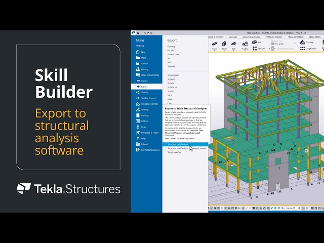Screen dimensions: 324x243
Task: Choose Tekla Structural Designer with analysis model
Action: coord(186,148)
